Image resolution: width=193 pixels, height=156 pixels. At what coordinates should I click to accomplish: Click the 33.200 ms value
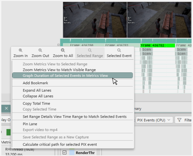pyautogui.click(x=14, y=154)
